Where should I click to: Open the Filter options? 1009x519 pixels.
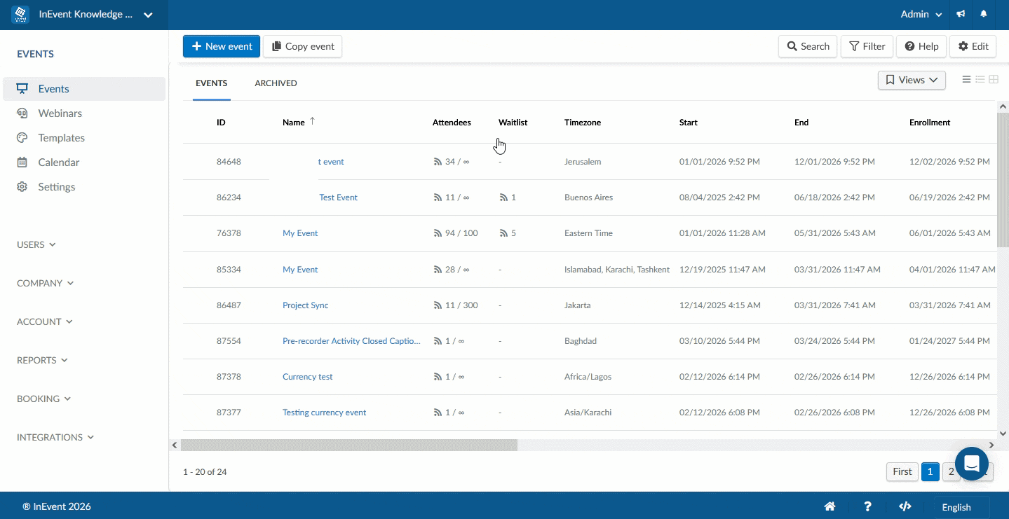point(867,46)
